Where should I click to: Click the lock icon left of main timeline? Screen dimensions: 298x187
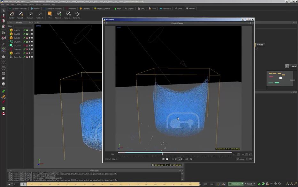click(9, 184)
